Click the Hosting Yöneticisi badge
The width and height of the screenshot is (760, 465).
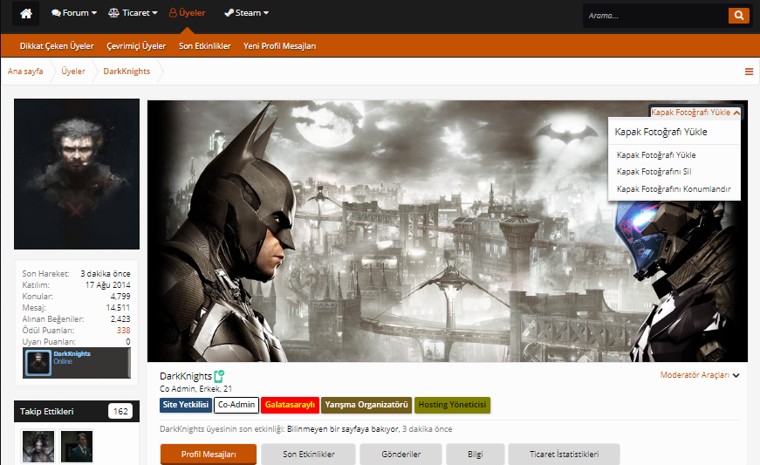point(452,405)
